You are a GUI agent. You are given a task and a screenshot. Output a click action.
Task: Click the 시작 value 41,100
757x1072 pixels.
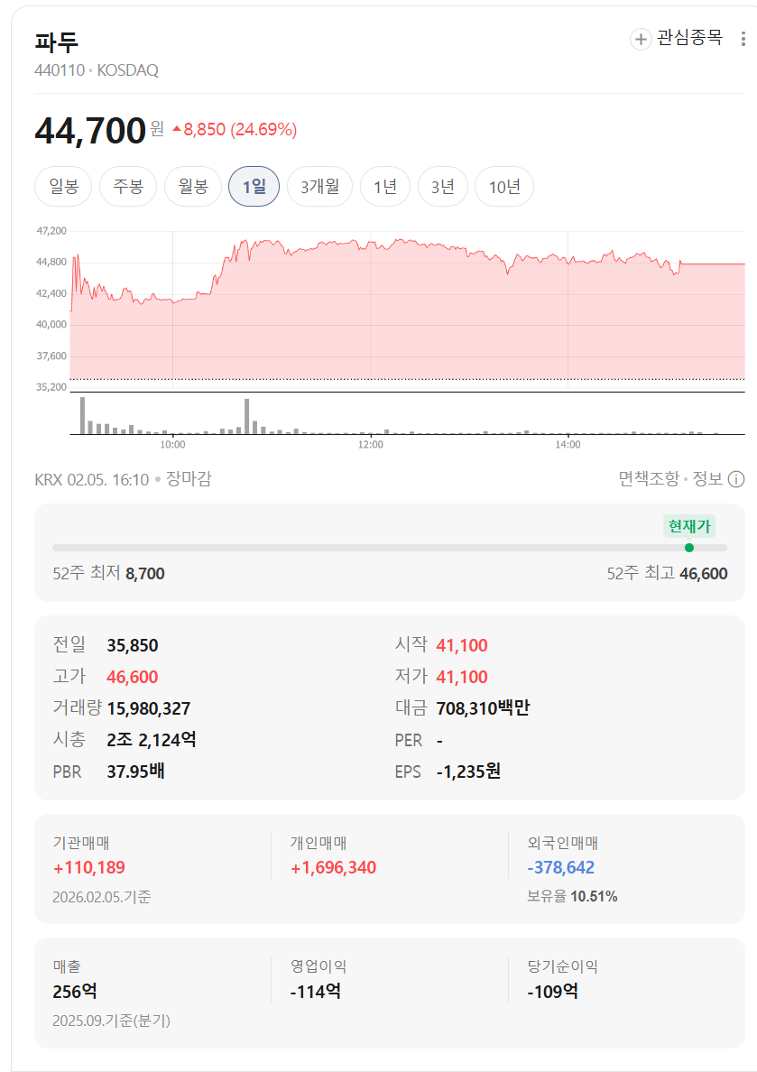(x=462, y=645)
